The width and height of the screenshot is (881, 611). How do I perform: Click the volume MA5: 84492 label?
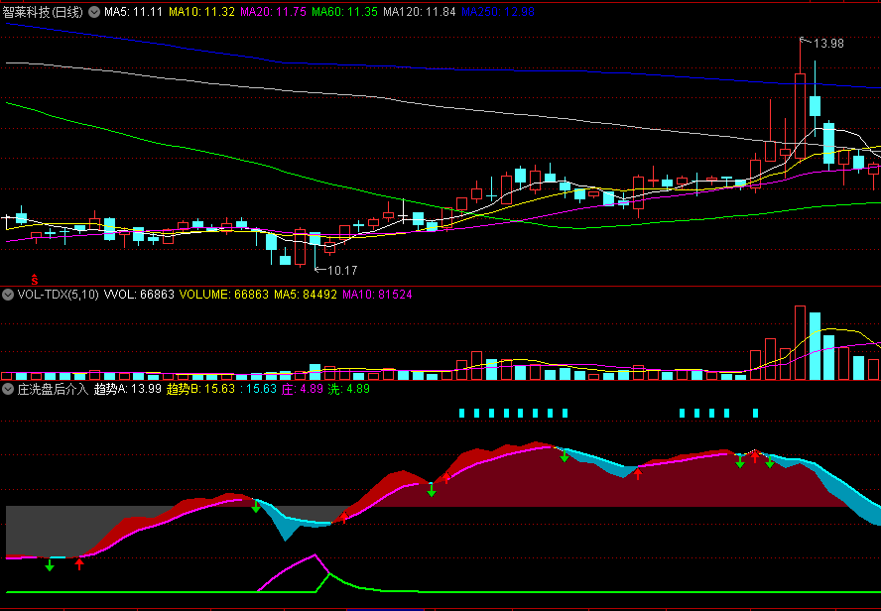(x=306, y=295)
